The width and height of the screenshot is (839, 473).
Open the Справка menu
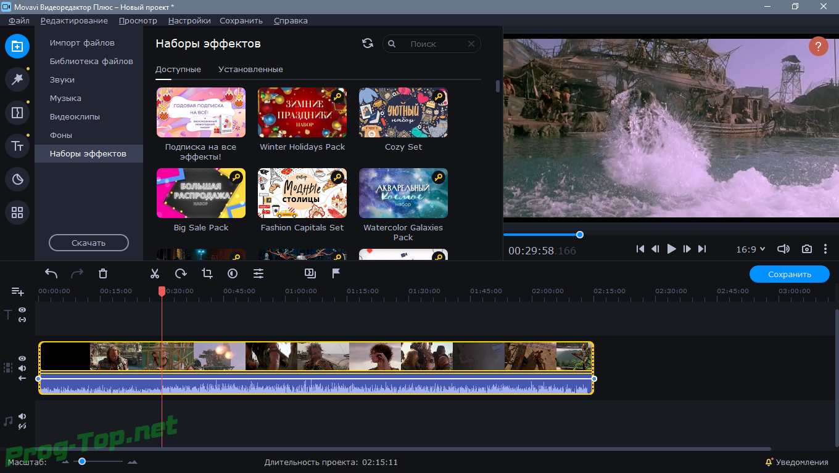click(291, 20)
